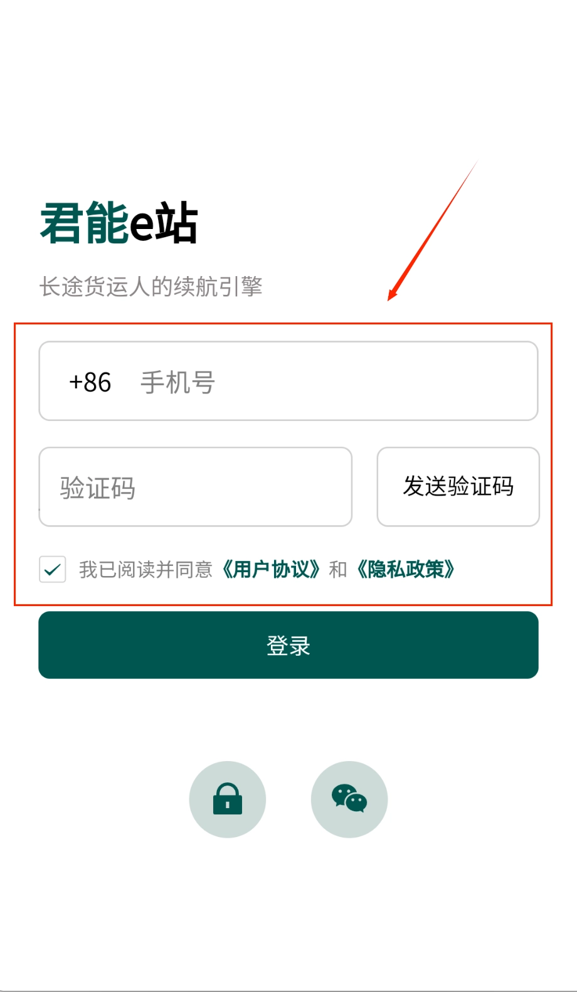Image resolution: width=577 pixels, height=992 pixels.
Task: Select the +86 country code prefix
Action: click(x=90, y=382)
